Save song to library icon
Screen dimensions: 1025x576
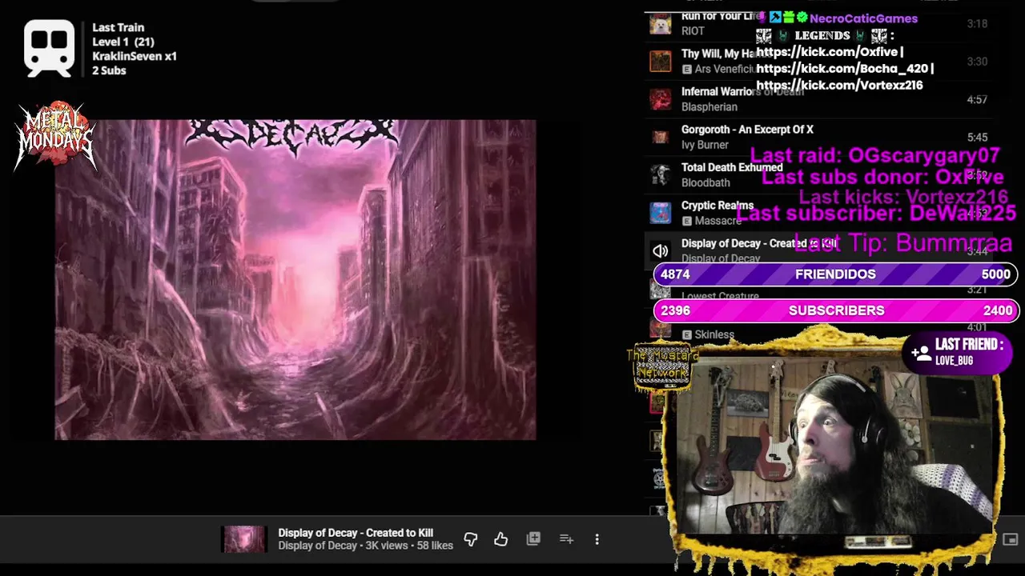tap(533, 539)
